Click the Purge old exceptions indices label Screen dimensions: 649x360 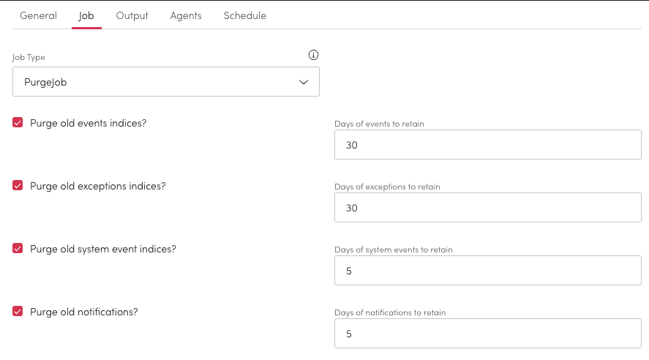[x=98, y=186]
